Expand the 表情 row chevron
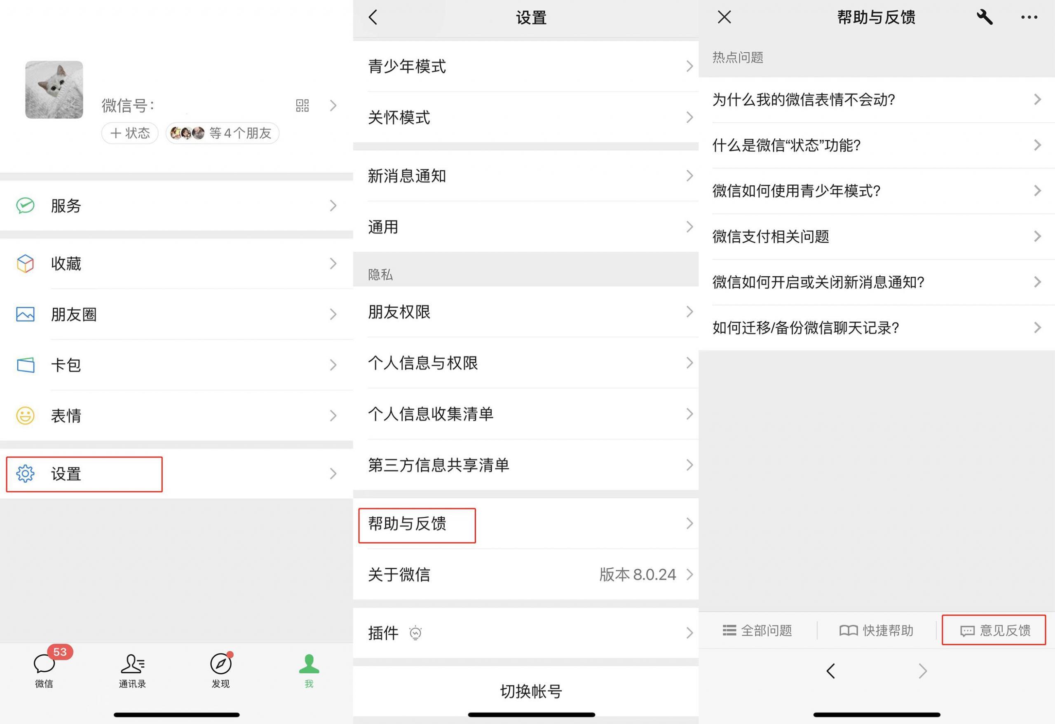Viewport: 1055px width, 724px height. pos(333,416)
